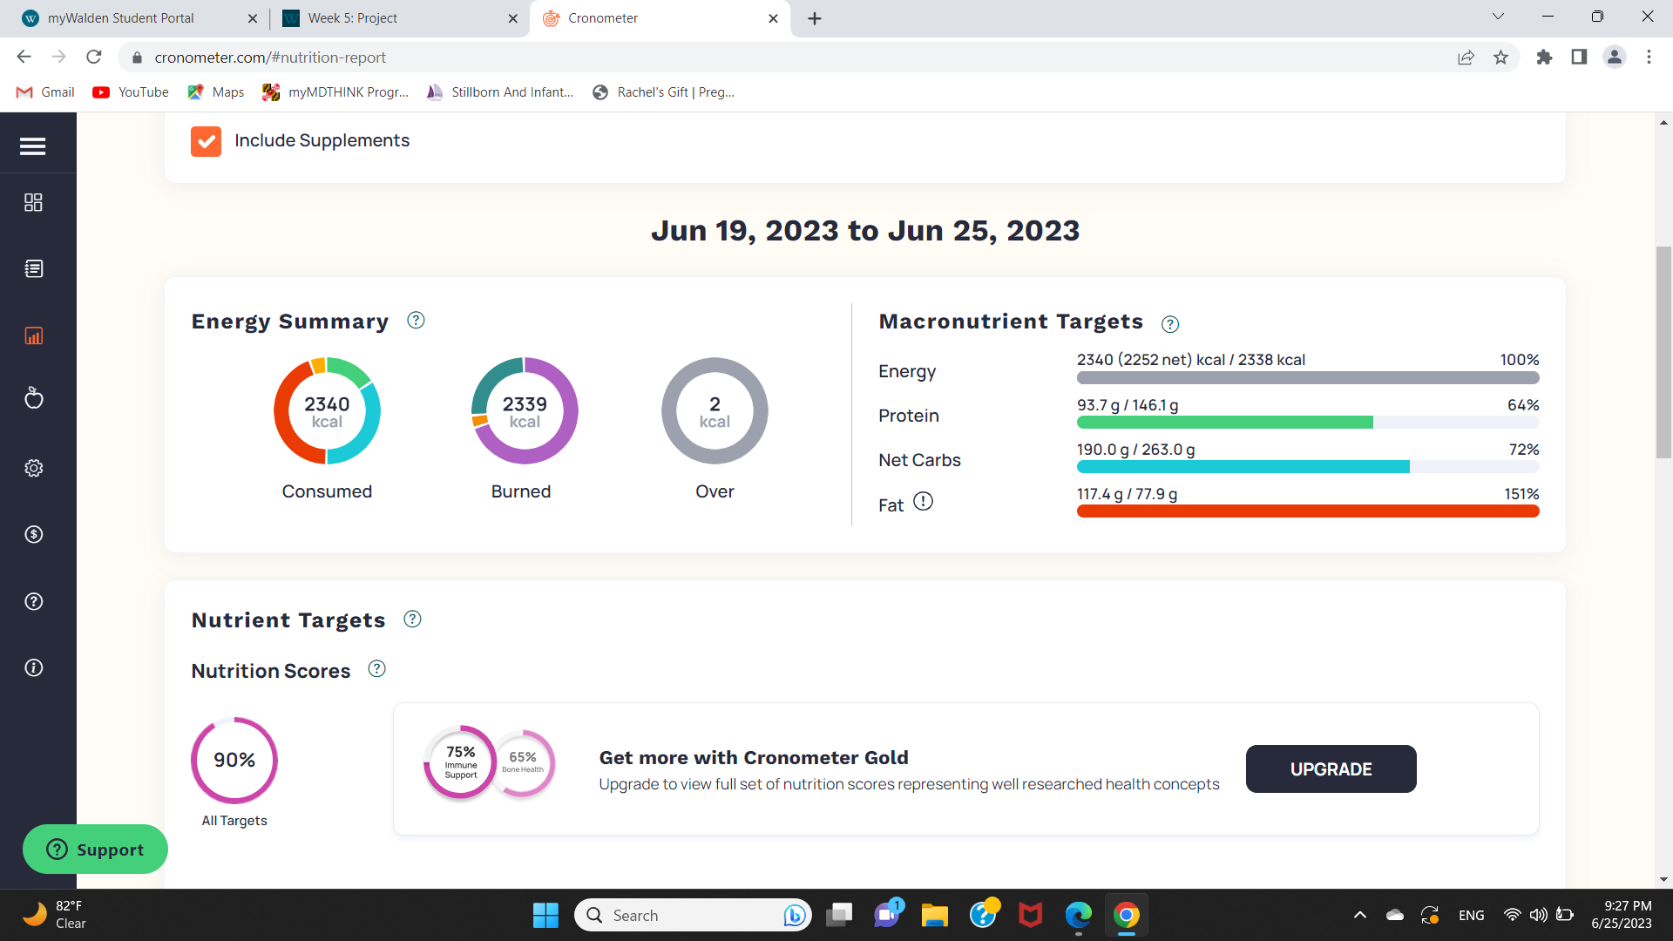Open the YouTube bookmark
1673x941 pixels.
(x=131, y=92)
